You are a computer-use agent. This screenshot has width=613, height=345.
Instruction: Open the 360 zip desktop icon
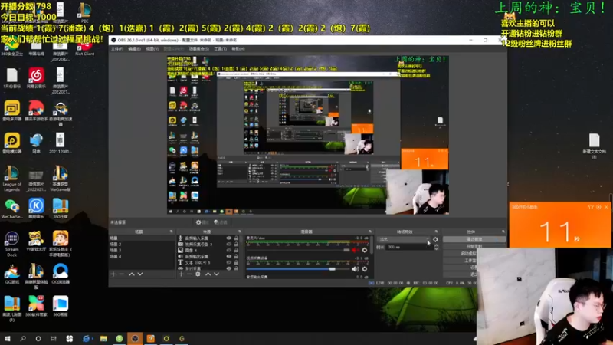61,209
